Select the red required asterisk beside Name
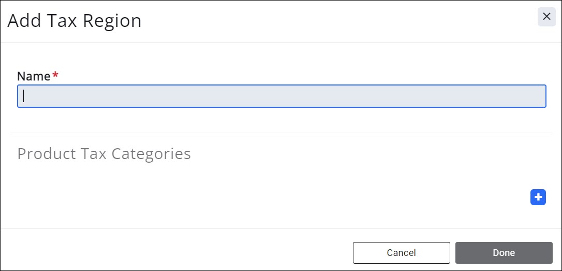 pyautogui.click(x=55, y=75)
